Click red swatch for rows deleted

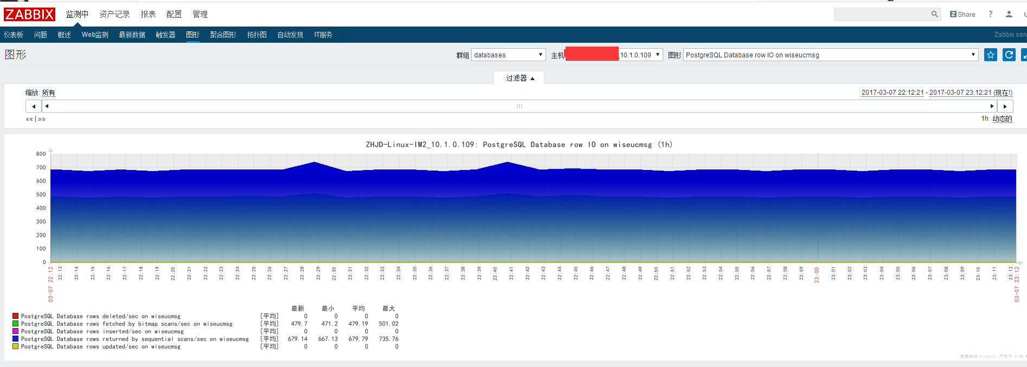[x=16, y=316]
